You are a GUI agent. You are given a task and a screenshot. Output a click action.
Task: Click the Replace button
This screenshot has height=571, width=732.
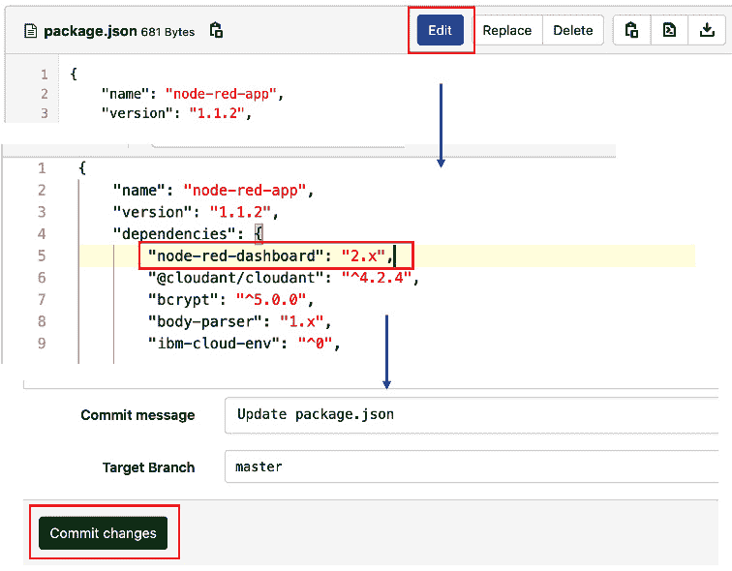point(507,30)
